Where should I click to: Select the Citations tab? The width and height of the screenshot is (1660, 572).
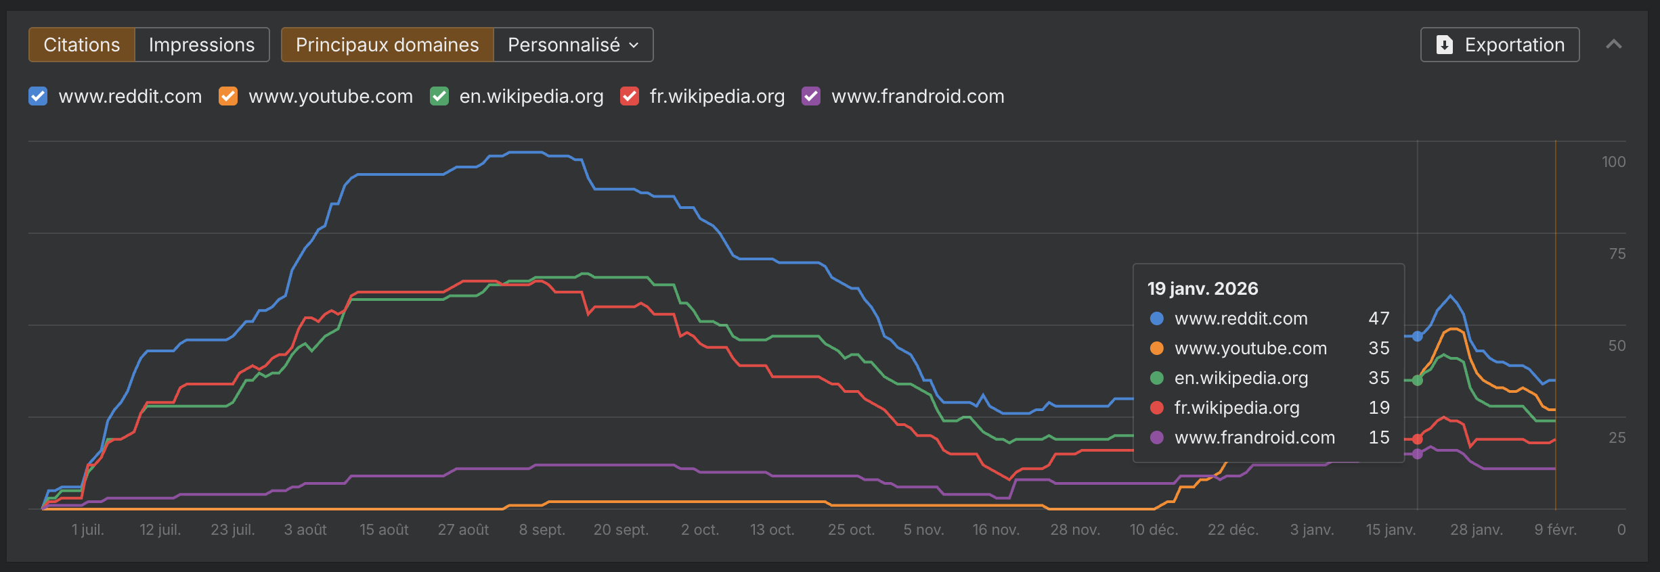coord(81,44)
